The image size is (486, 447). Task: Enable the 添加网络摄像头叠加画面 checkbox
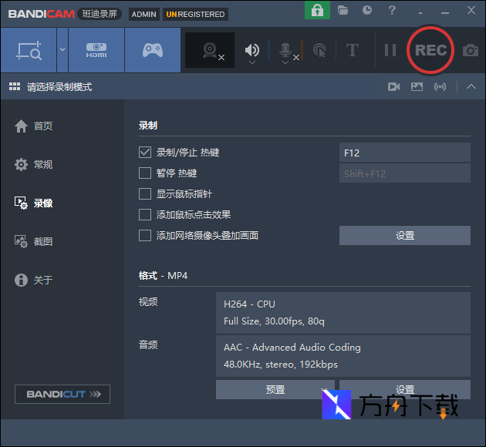(x=145, y=236)
